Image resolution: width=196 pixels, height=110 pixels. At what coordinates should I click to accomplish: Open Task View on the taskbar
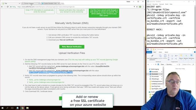click(12, 108)
